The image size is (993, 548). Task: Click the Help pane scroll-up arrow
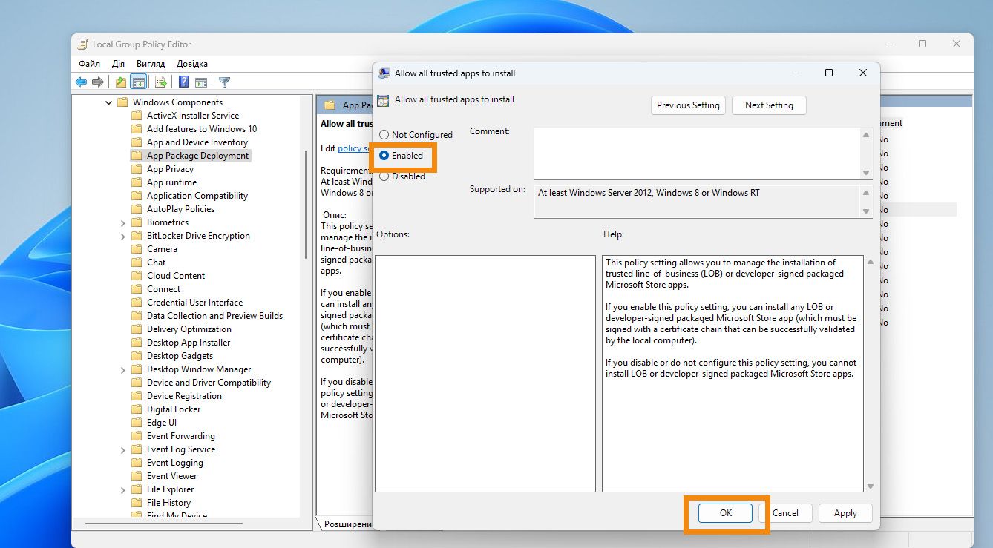click(870, 261)
